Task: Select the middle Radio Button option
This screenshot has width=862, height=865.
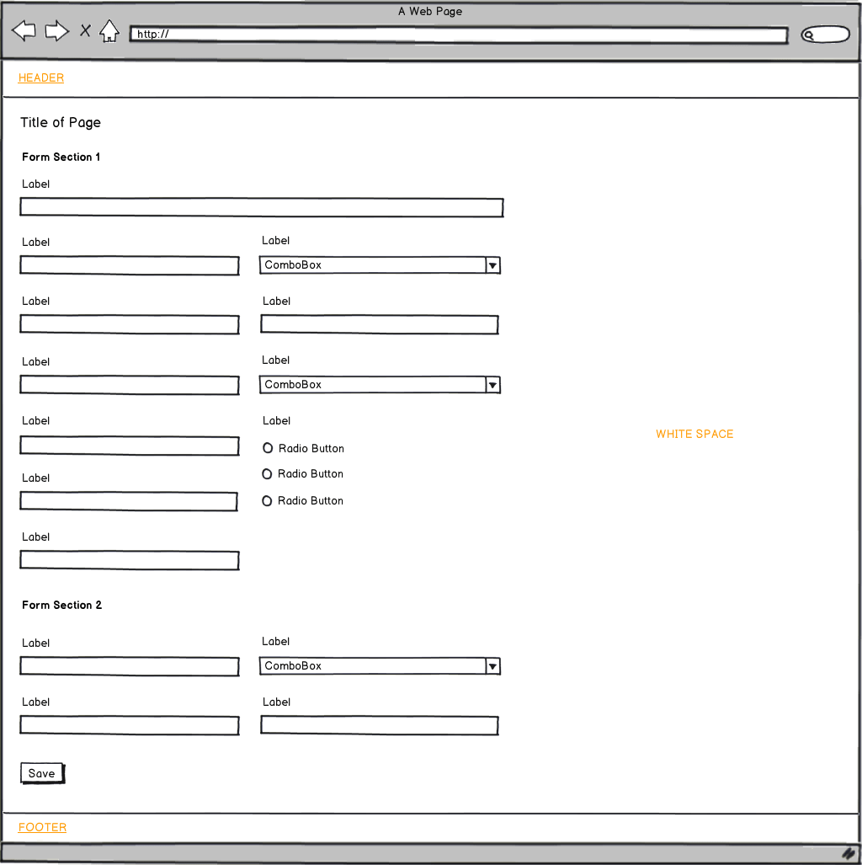Action: [303, 474]
